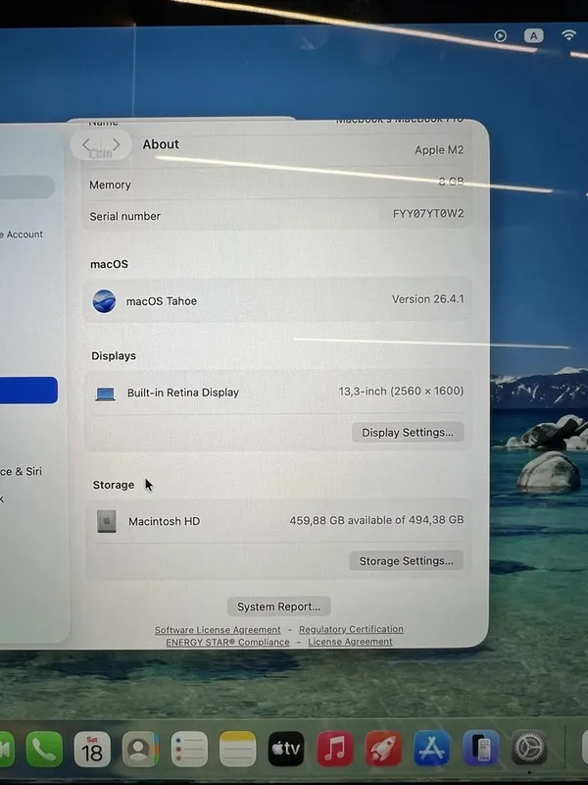Select the '& Siri' sidebar item
Screen dimensions: 588x785
pos(21,472)
